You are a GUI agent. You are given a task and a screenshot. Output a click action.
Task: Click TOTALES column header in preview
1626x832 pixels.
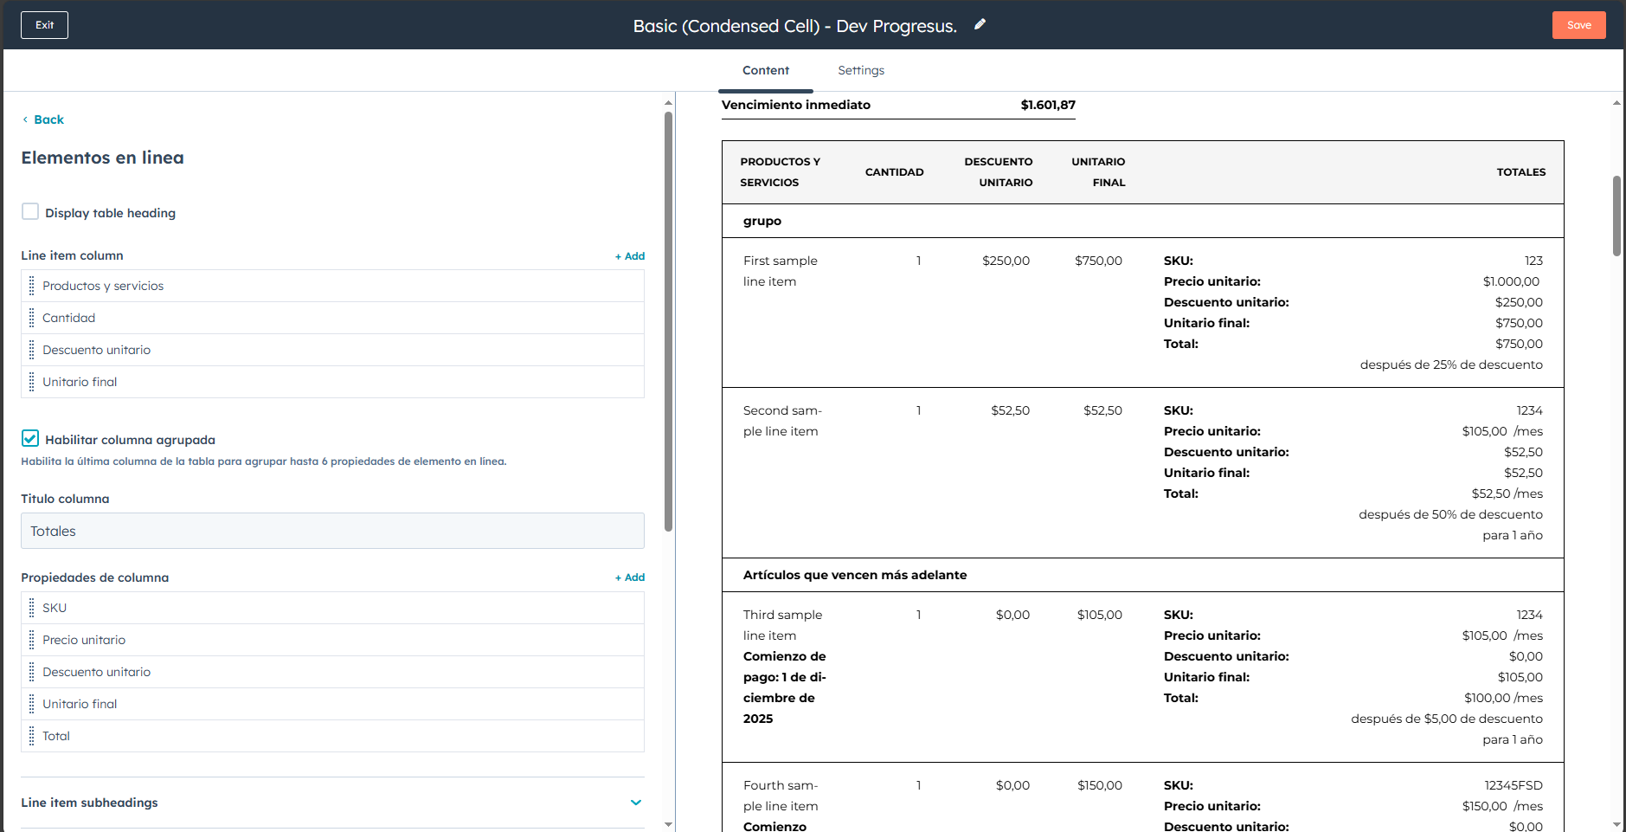pyautogui.click(x=1521, y=172)
